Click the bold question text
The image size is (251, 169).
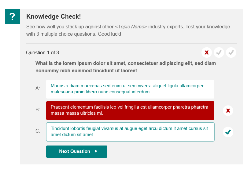click(x=126, y=67)
